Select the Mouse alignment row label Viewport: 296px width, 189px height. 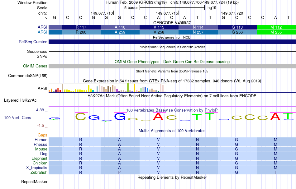(x=41, y=149)
